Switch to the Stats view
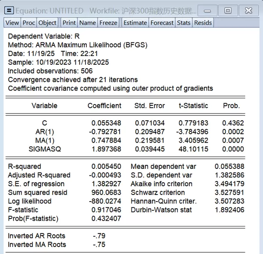This screenshot has width=263, height=254. point(184,23)
